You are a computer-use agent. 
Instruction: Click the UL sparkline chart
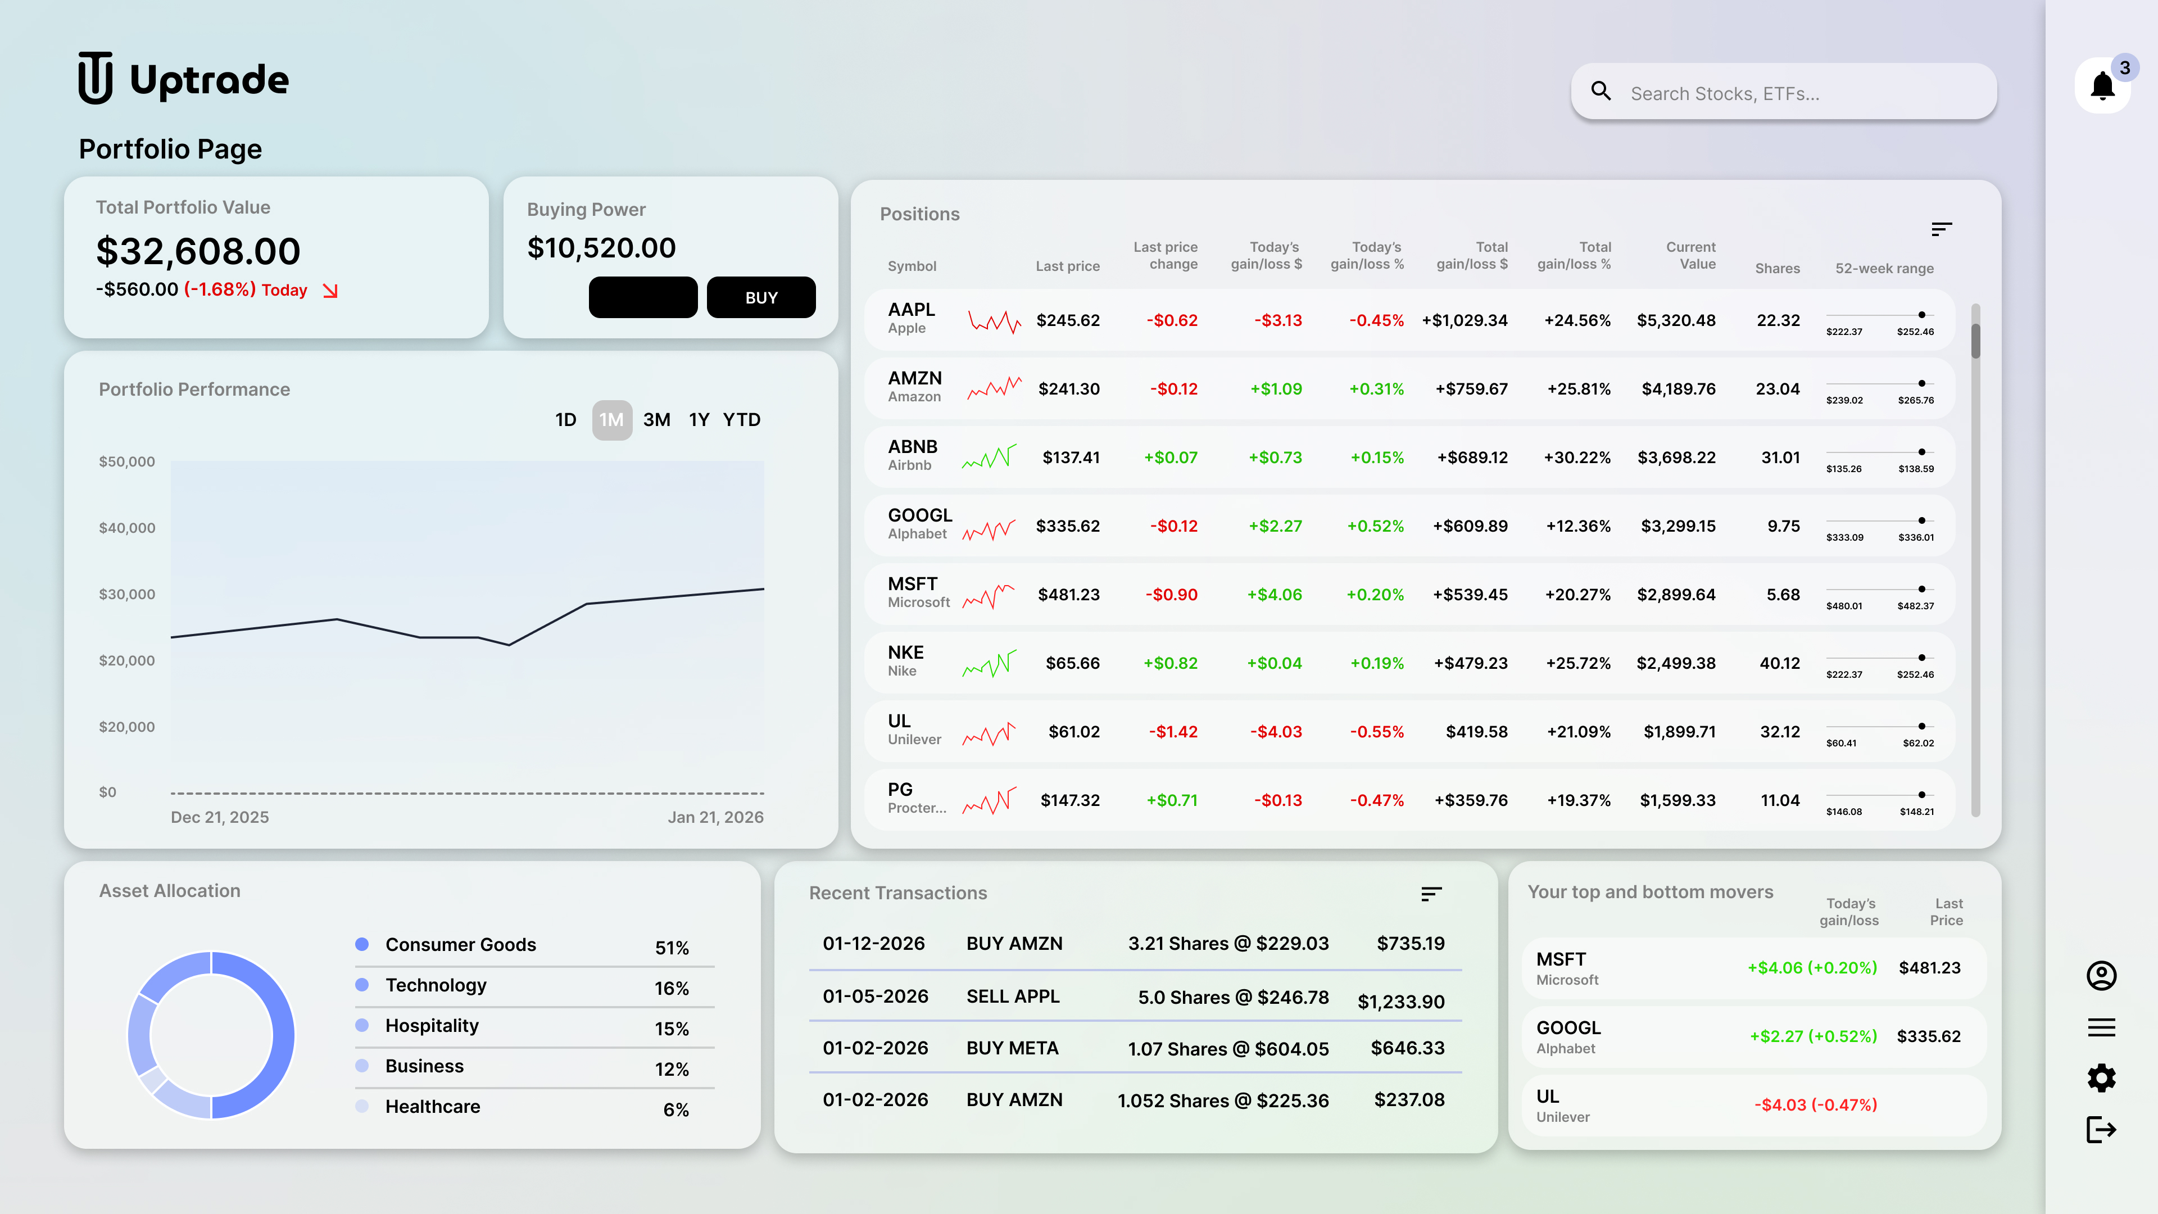click(x=989, y=733)
